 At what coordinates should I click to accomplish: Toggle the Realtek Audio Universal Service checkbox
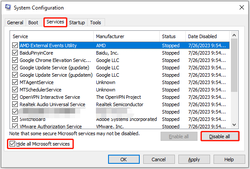tap(15, 104)
